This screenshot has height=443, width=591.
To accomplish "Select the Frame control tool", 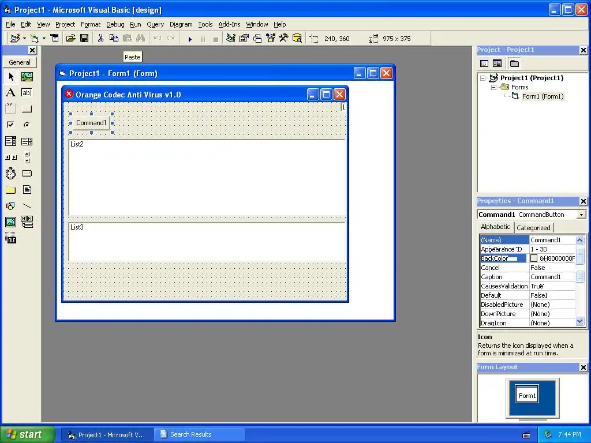I will coord(11,109).
